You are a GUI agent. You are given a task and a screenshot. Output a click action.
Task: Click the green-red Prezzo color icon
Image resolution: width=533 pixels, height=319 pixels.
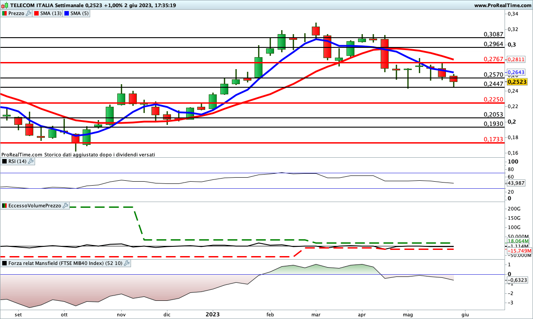click(4, 13)
